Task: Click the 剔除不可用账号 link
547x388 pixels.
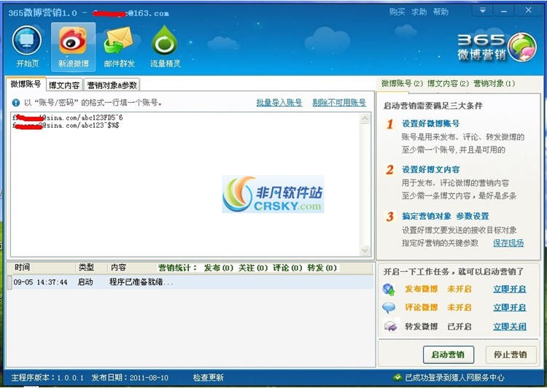Action: coord(339,103)
